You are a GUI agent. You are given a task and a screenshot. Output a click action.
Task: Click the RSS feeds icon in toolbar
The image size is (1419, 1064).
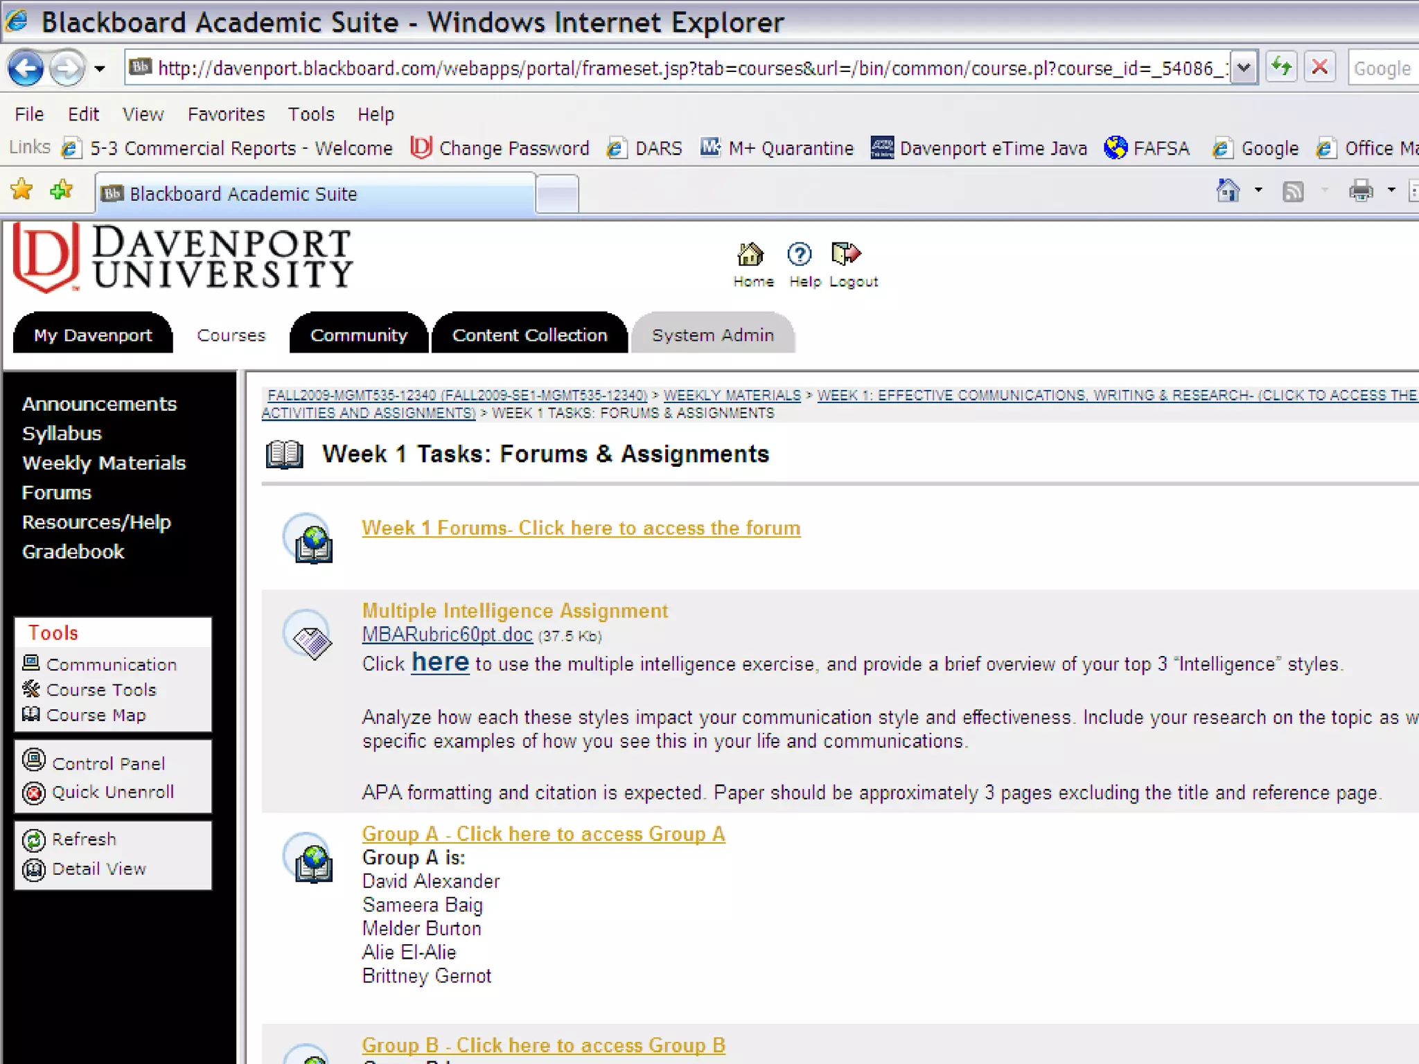pyautogui.click(x=1293, y=191)
